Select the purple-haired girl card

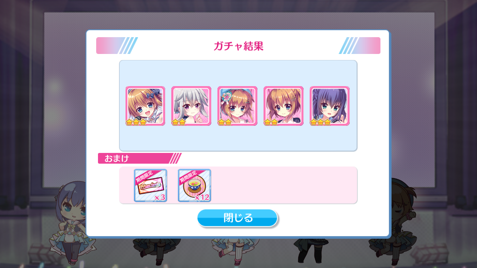(330, 106)
